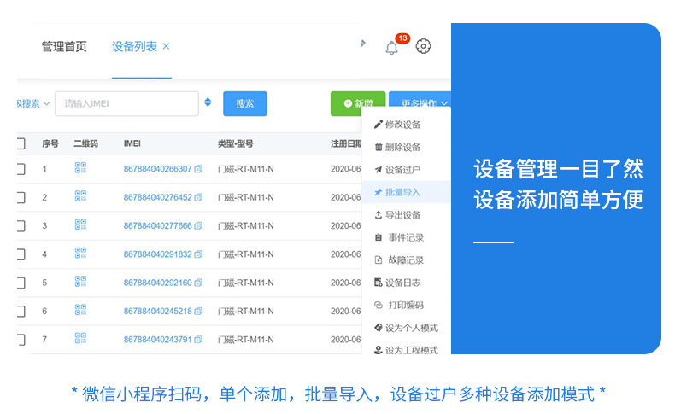675x414 pixels.
Task: Open the QR code icon in row 4
Action: point(80,253)
